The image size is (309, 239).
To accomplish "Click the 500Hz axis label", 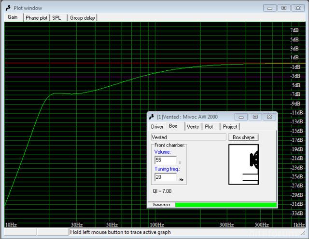I will point(262,225).
